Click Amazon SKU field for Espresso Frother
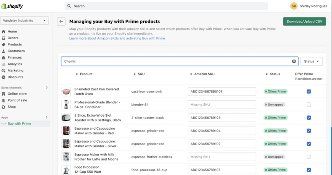 [222, 157]
